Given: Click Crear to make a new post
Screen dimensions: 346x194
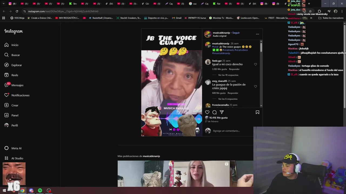Looking at the screenshot, I should [x=11, y=105].
